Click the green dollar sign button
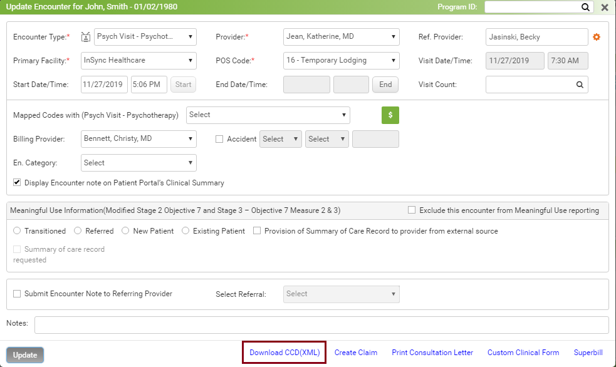Image resolution: width=616 pixels, height=367 pixels. click(x=390, y=115)
